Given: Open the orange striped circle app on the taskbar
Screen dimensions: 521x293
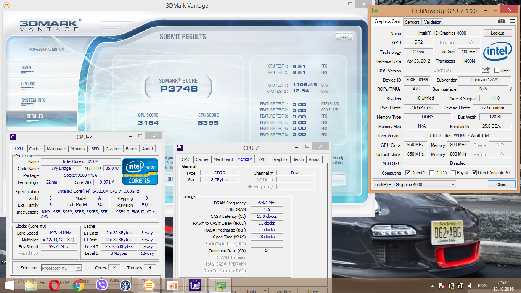Looking at the screenshot, I should pos(149,285).
